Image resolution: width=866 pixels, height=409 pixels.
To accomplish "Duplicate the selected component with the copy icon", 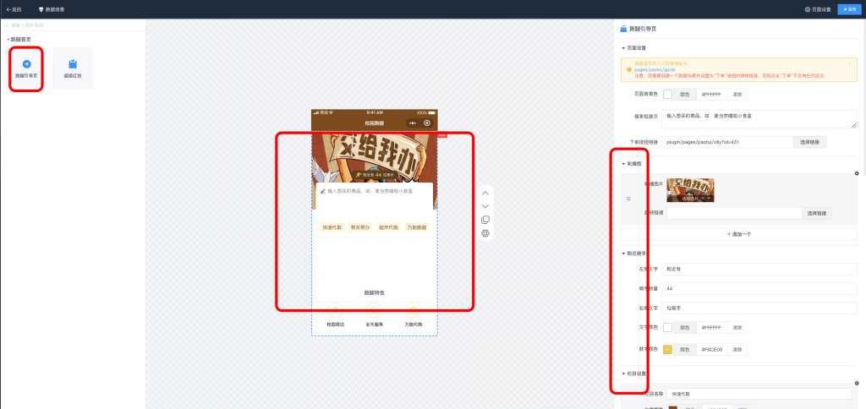I will [485, 220].
